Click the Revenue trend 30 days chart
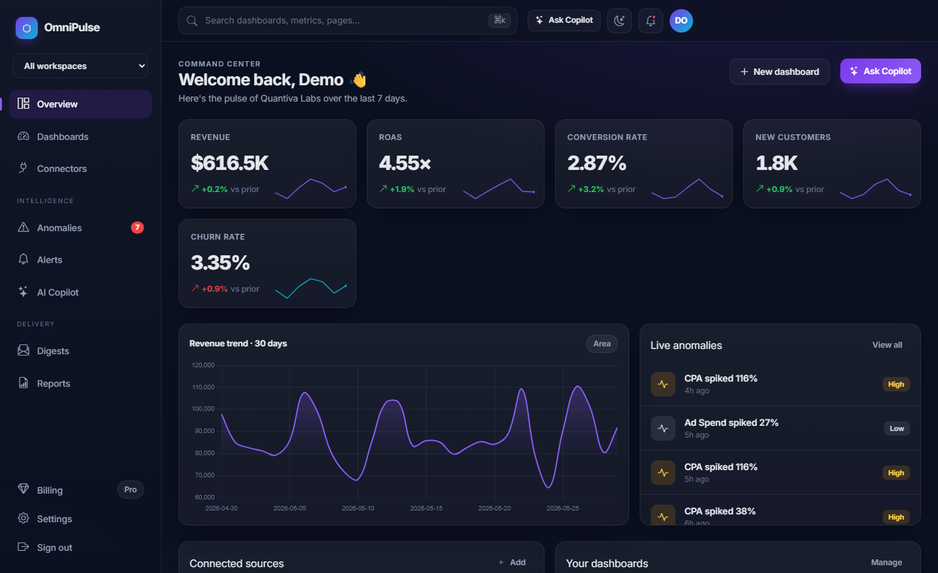938x573 pixels. tap(404, 436)
